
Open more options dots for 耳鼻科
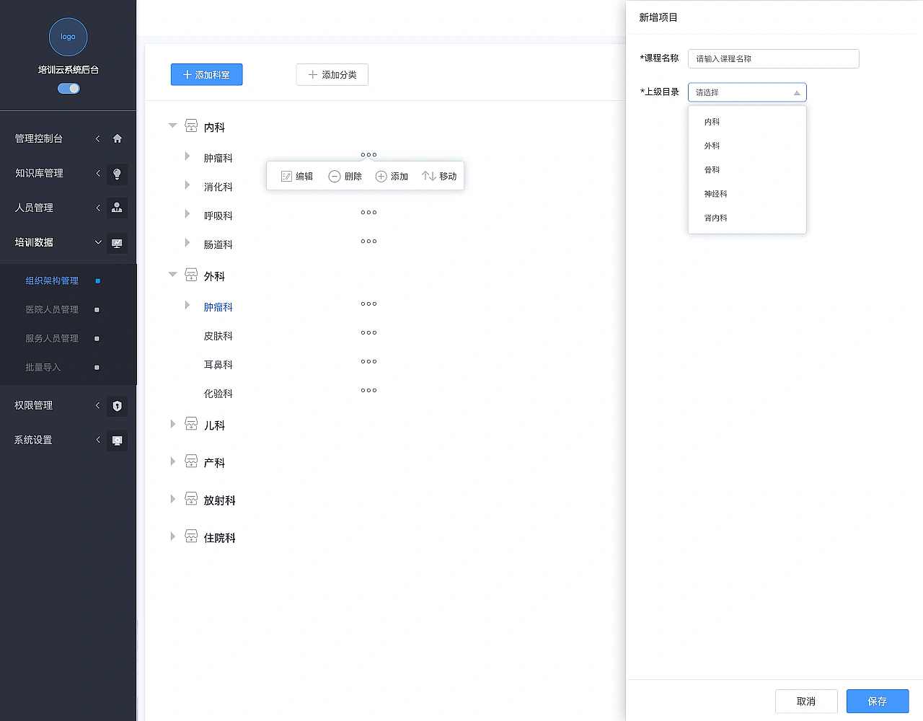pyautogui.click(x=368, y=362)
